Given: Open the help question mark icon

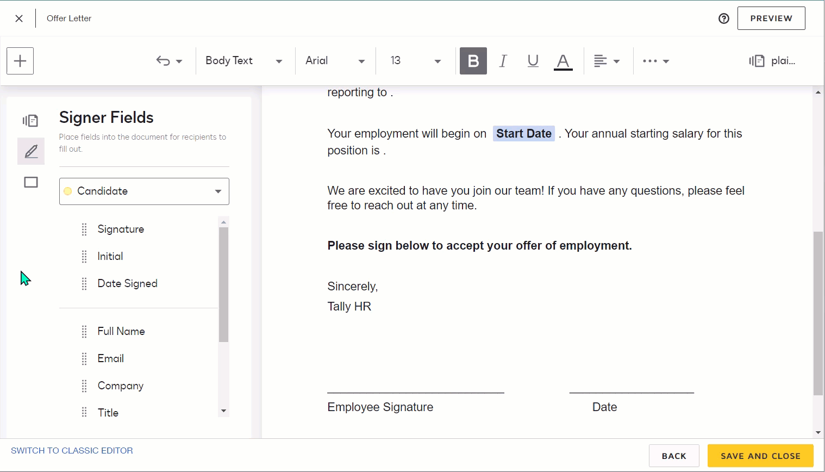Looking at the screenshot, I should click(x=723, y=18).
